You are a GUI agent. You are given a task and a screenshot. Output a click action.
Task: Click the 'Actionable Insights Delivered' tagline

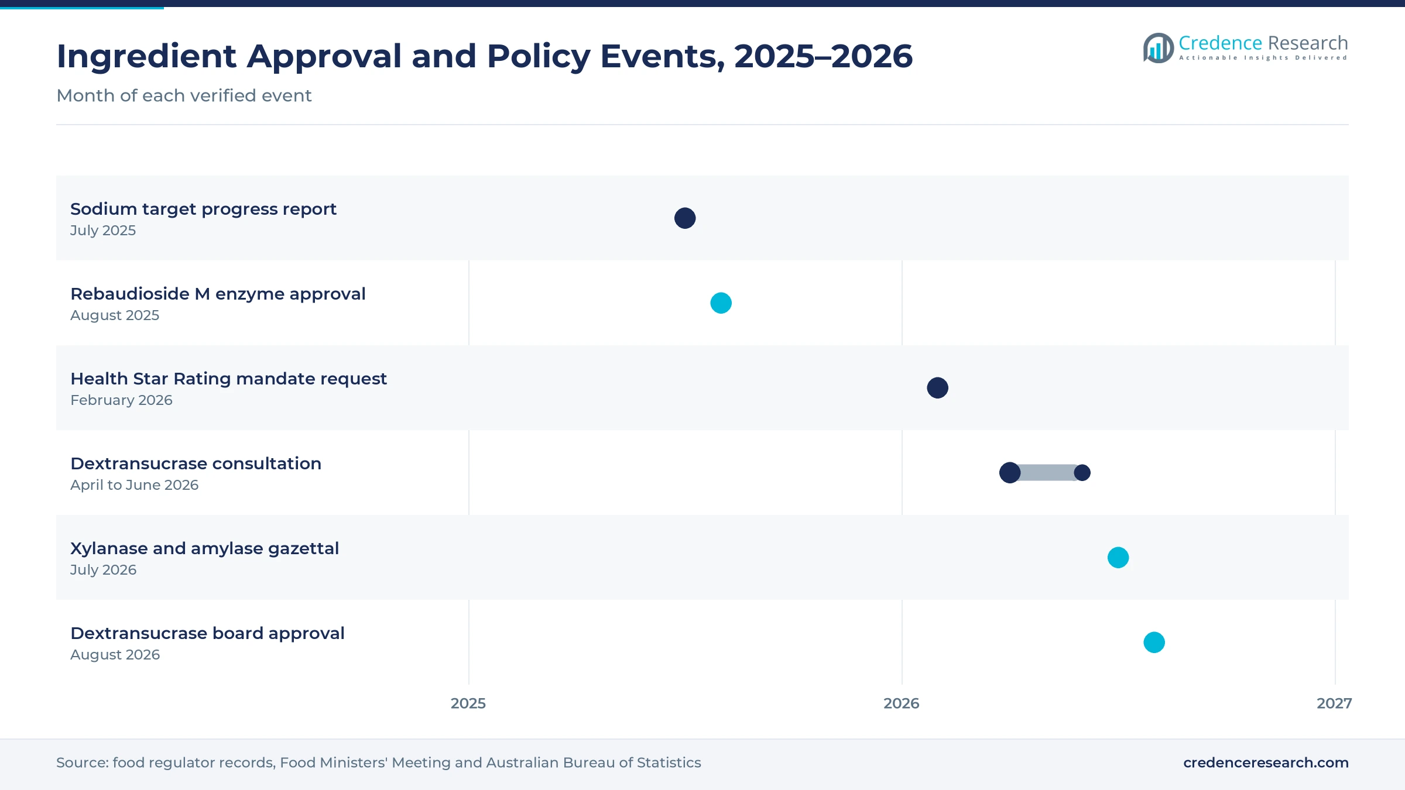point(1263,58)
